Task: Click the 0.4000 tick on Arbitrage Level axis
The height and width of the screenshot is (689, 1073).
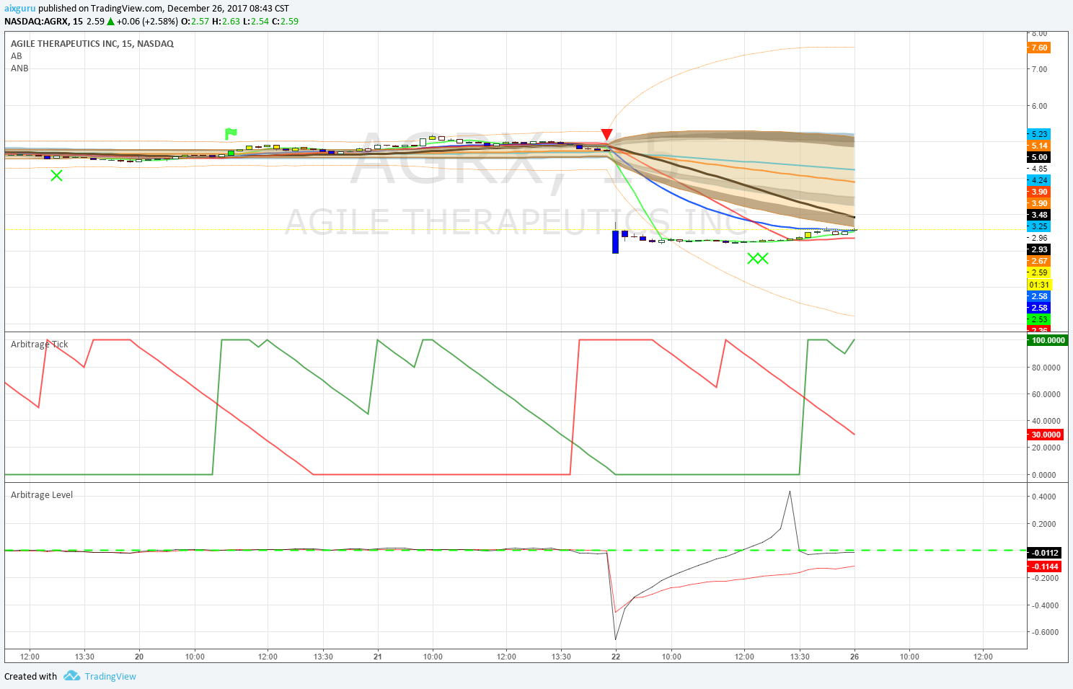Action: click(1045, 497)
